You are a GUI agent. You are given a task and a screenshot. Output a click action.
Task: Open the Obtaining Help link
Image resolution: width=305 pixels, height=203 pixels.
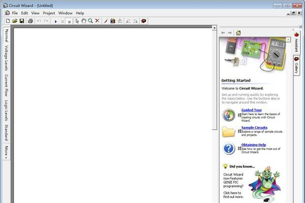[254, 145]
